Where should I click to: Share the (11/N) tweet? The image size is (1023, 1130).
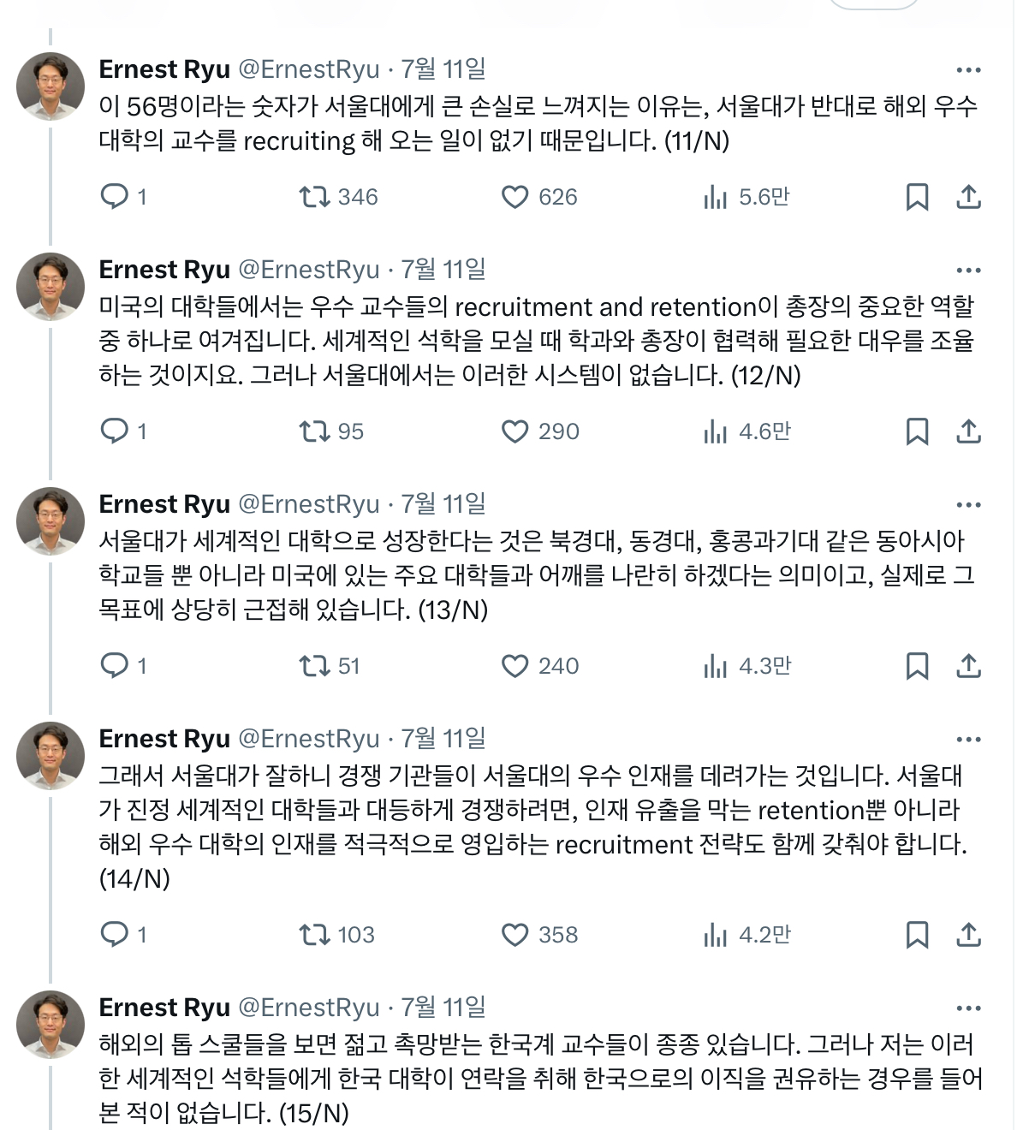(968, 197)
